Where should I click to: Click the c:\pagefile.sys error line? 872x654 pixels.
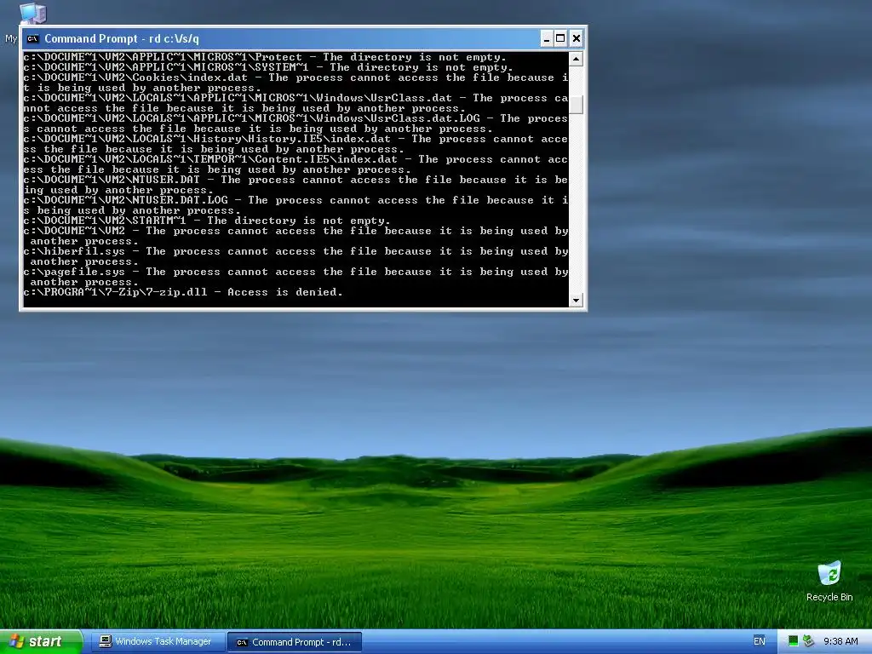295,277
